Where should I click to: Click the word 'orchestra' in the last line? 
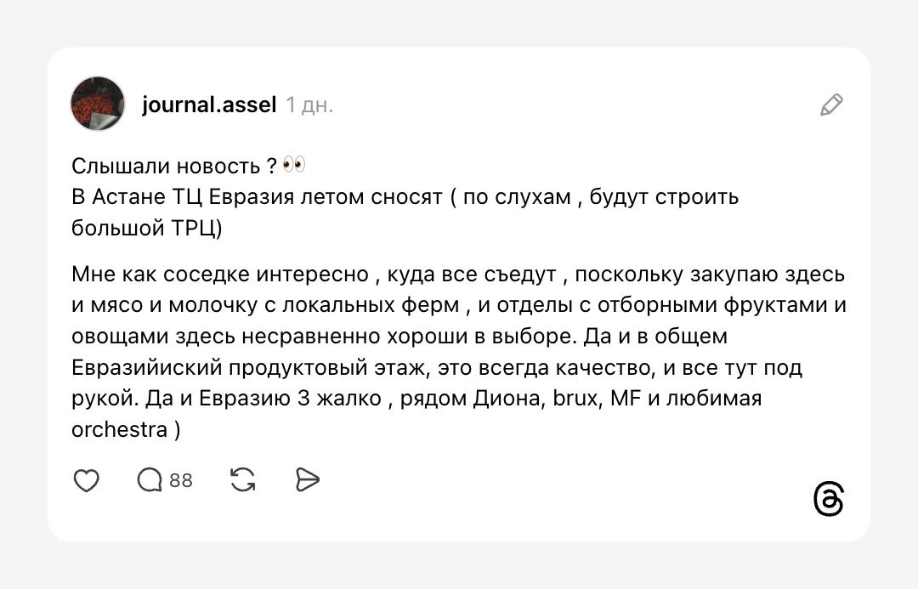pyautogui.click(x=119, y=430)
